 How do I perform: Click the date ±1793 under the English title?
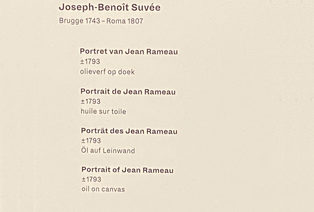point(91,179)
